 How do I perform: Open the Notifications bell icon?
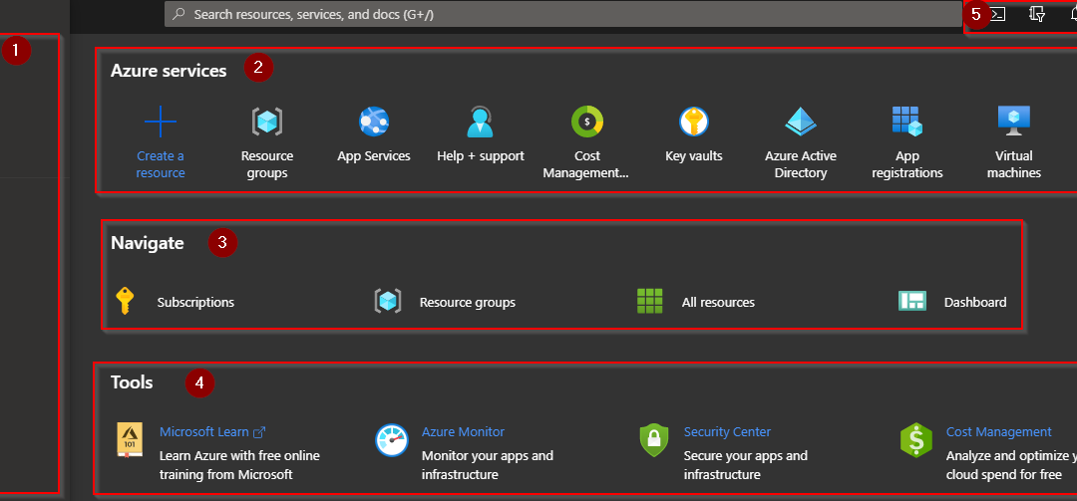pos(1069,14)
